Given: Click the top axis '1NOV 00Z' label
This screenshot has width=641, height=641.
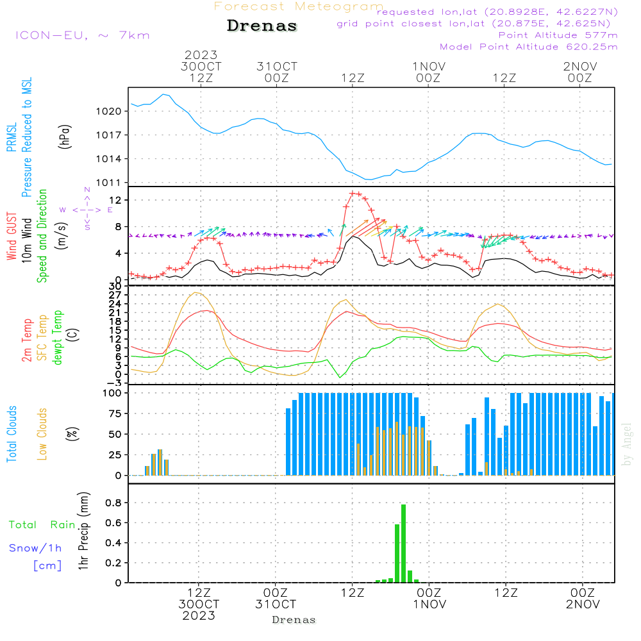Looking at the screenshot, I should (x=428, y=72).
